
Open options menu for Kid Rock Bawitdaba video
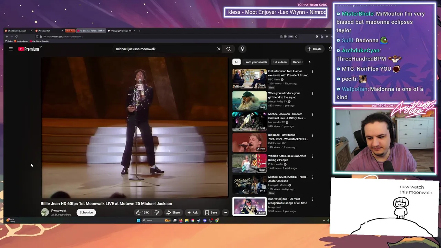click(x=312, y=135)
